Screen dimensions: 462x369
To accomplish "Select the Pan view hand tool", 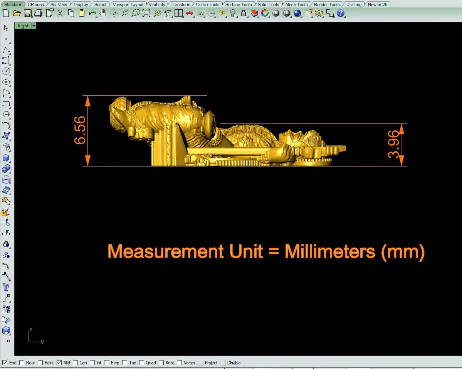I will (102, 13).
